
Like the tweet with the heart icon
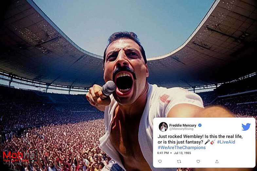(x=198, y=161)
